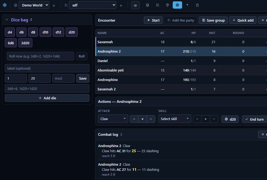Roll a d10 die

tap(45, 32)
